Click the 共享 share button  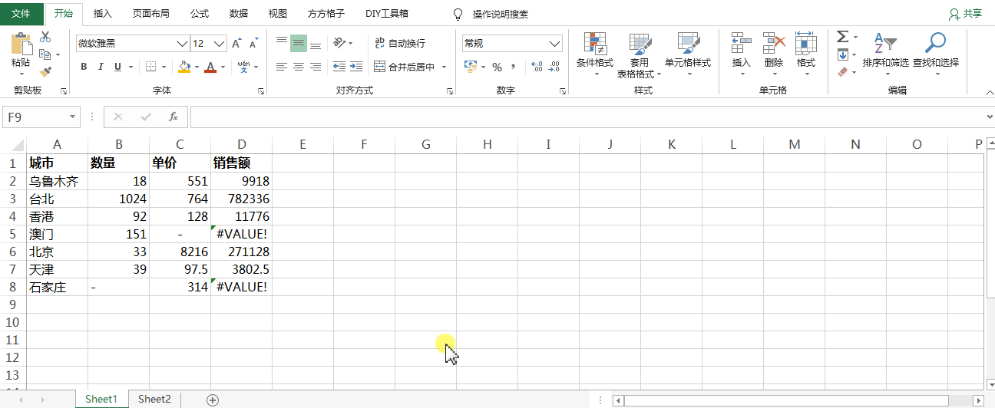[966, 14]
